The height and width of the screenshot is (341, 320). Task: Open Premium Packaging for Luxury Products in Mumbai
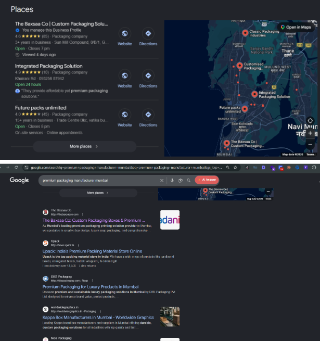coord(91,287)
